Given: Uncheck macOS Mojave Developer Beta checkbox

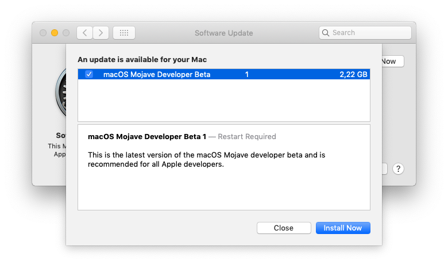Looking at the screenshot, I should [89, 74].
